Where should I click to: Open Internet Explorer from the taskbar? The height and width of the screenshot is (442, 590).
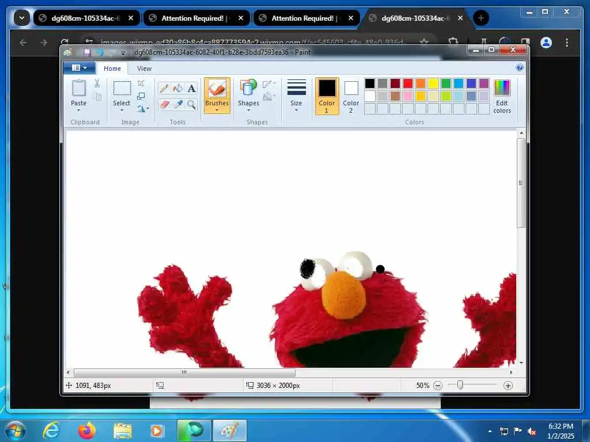pyautogui.click(x=51, y=430)
